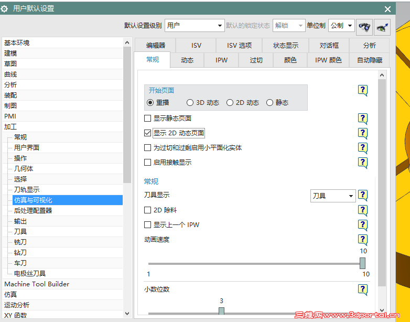Select the 2D 动态 radio button
410x322 pixels.
230,103
